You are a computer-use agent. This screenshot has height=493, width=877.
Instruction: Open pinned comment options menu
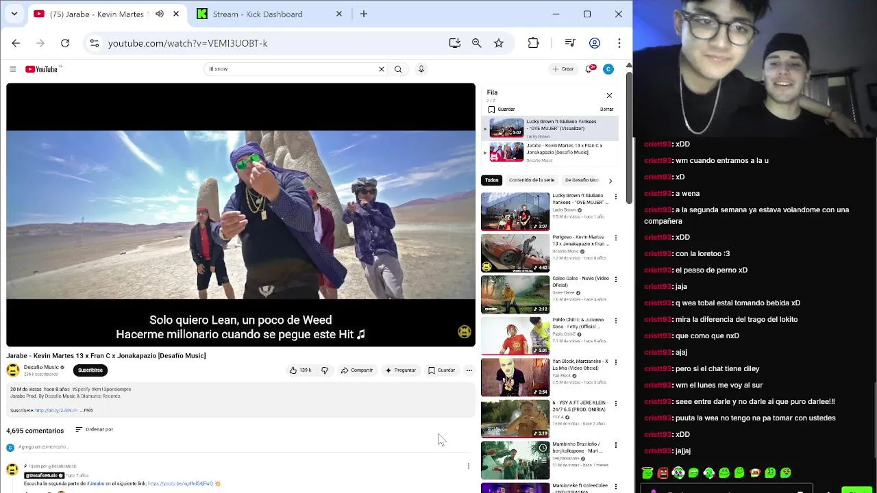[469, 466]
